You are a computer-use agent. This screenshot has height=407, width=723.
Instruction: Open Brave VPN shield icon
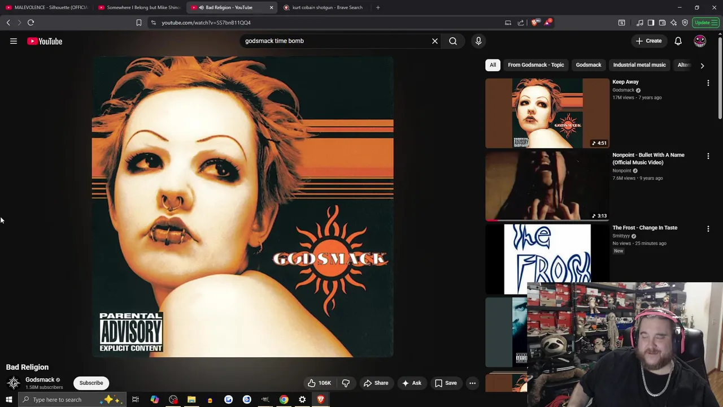(685, 23)
